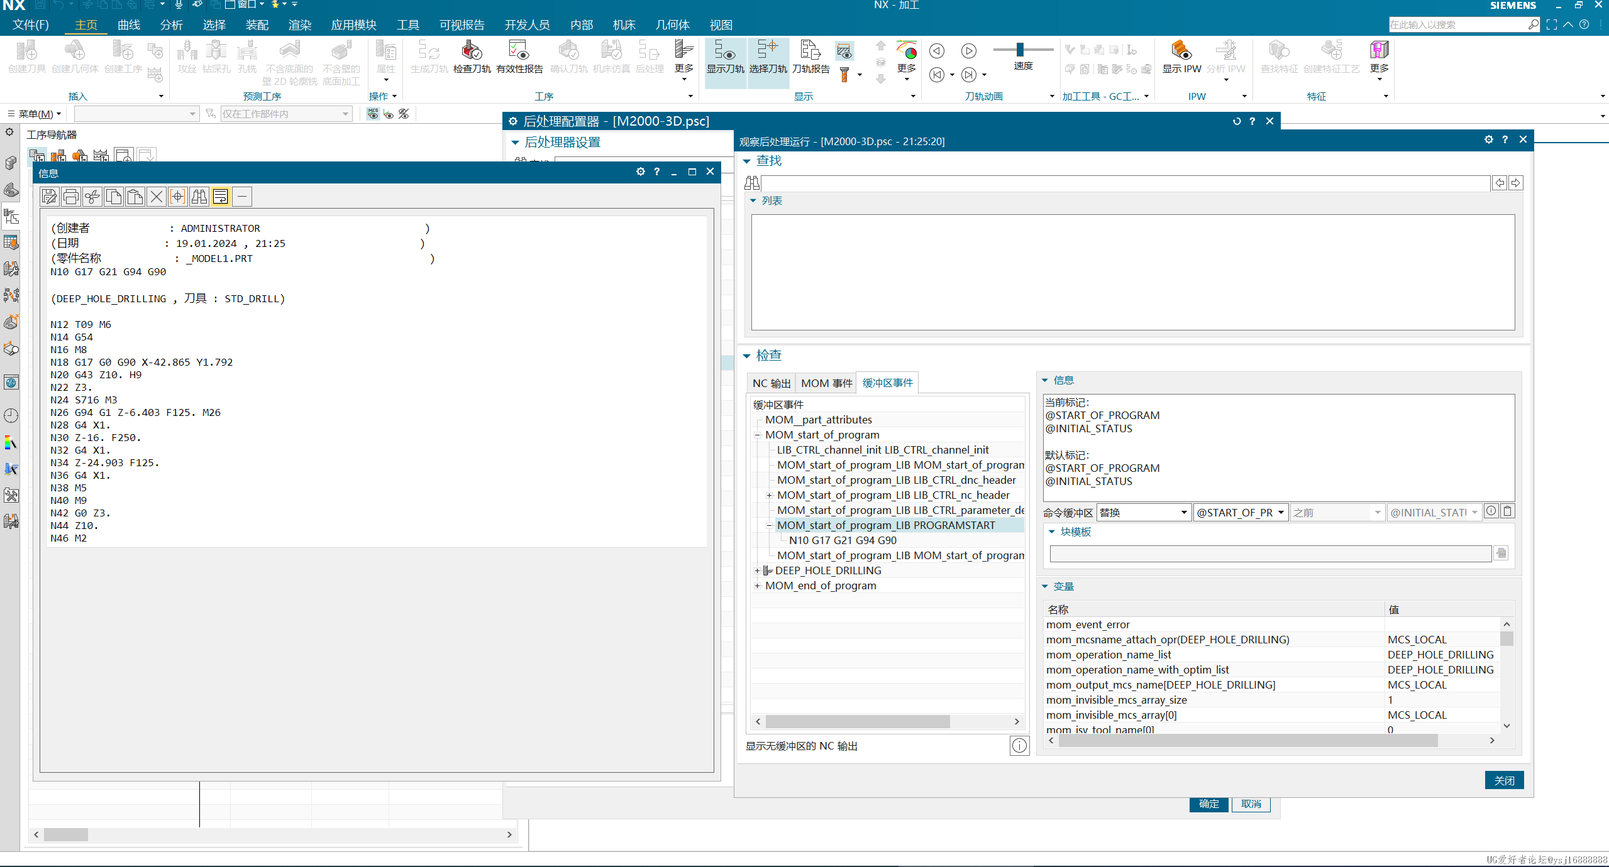Click 取消 button in 后处理配置器
1609x867 pixels.
(x=1251, y=804)
